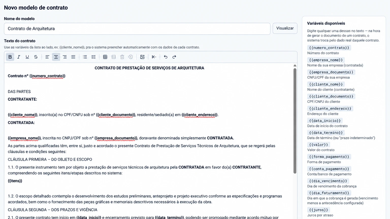
Task: Click the {{itens}} placeholder in the editor
Action: (15, 181)
